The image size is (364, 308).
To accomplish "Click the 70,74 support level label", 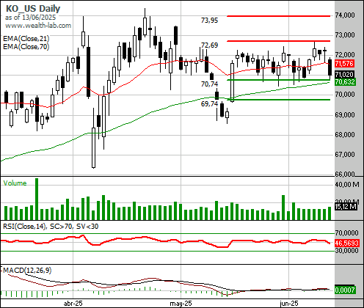I will 209,84.
